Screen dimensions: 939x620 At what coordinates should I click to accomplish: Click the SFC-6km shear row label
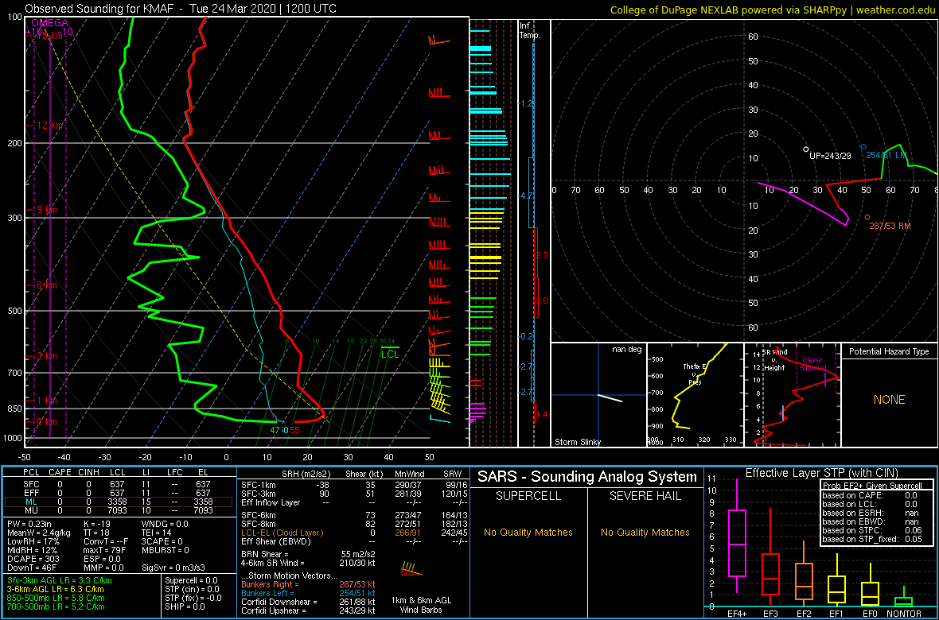(259, 515)
